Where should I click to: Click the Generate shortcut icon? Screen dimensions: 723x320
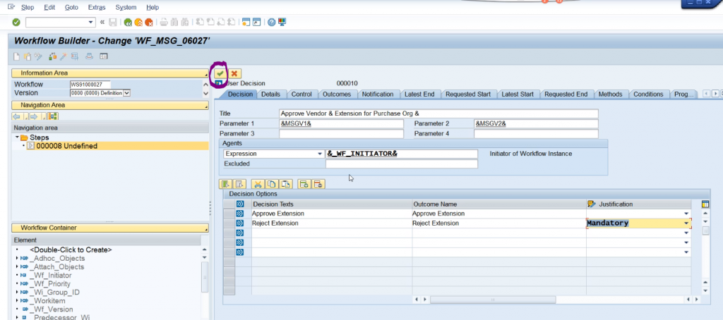click(256, 22)
